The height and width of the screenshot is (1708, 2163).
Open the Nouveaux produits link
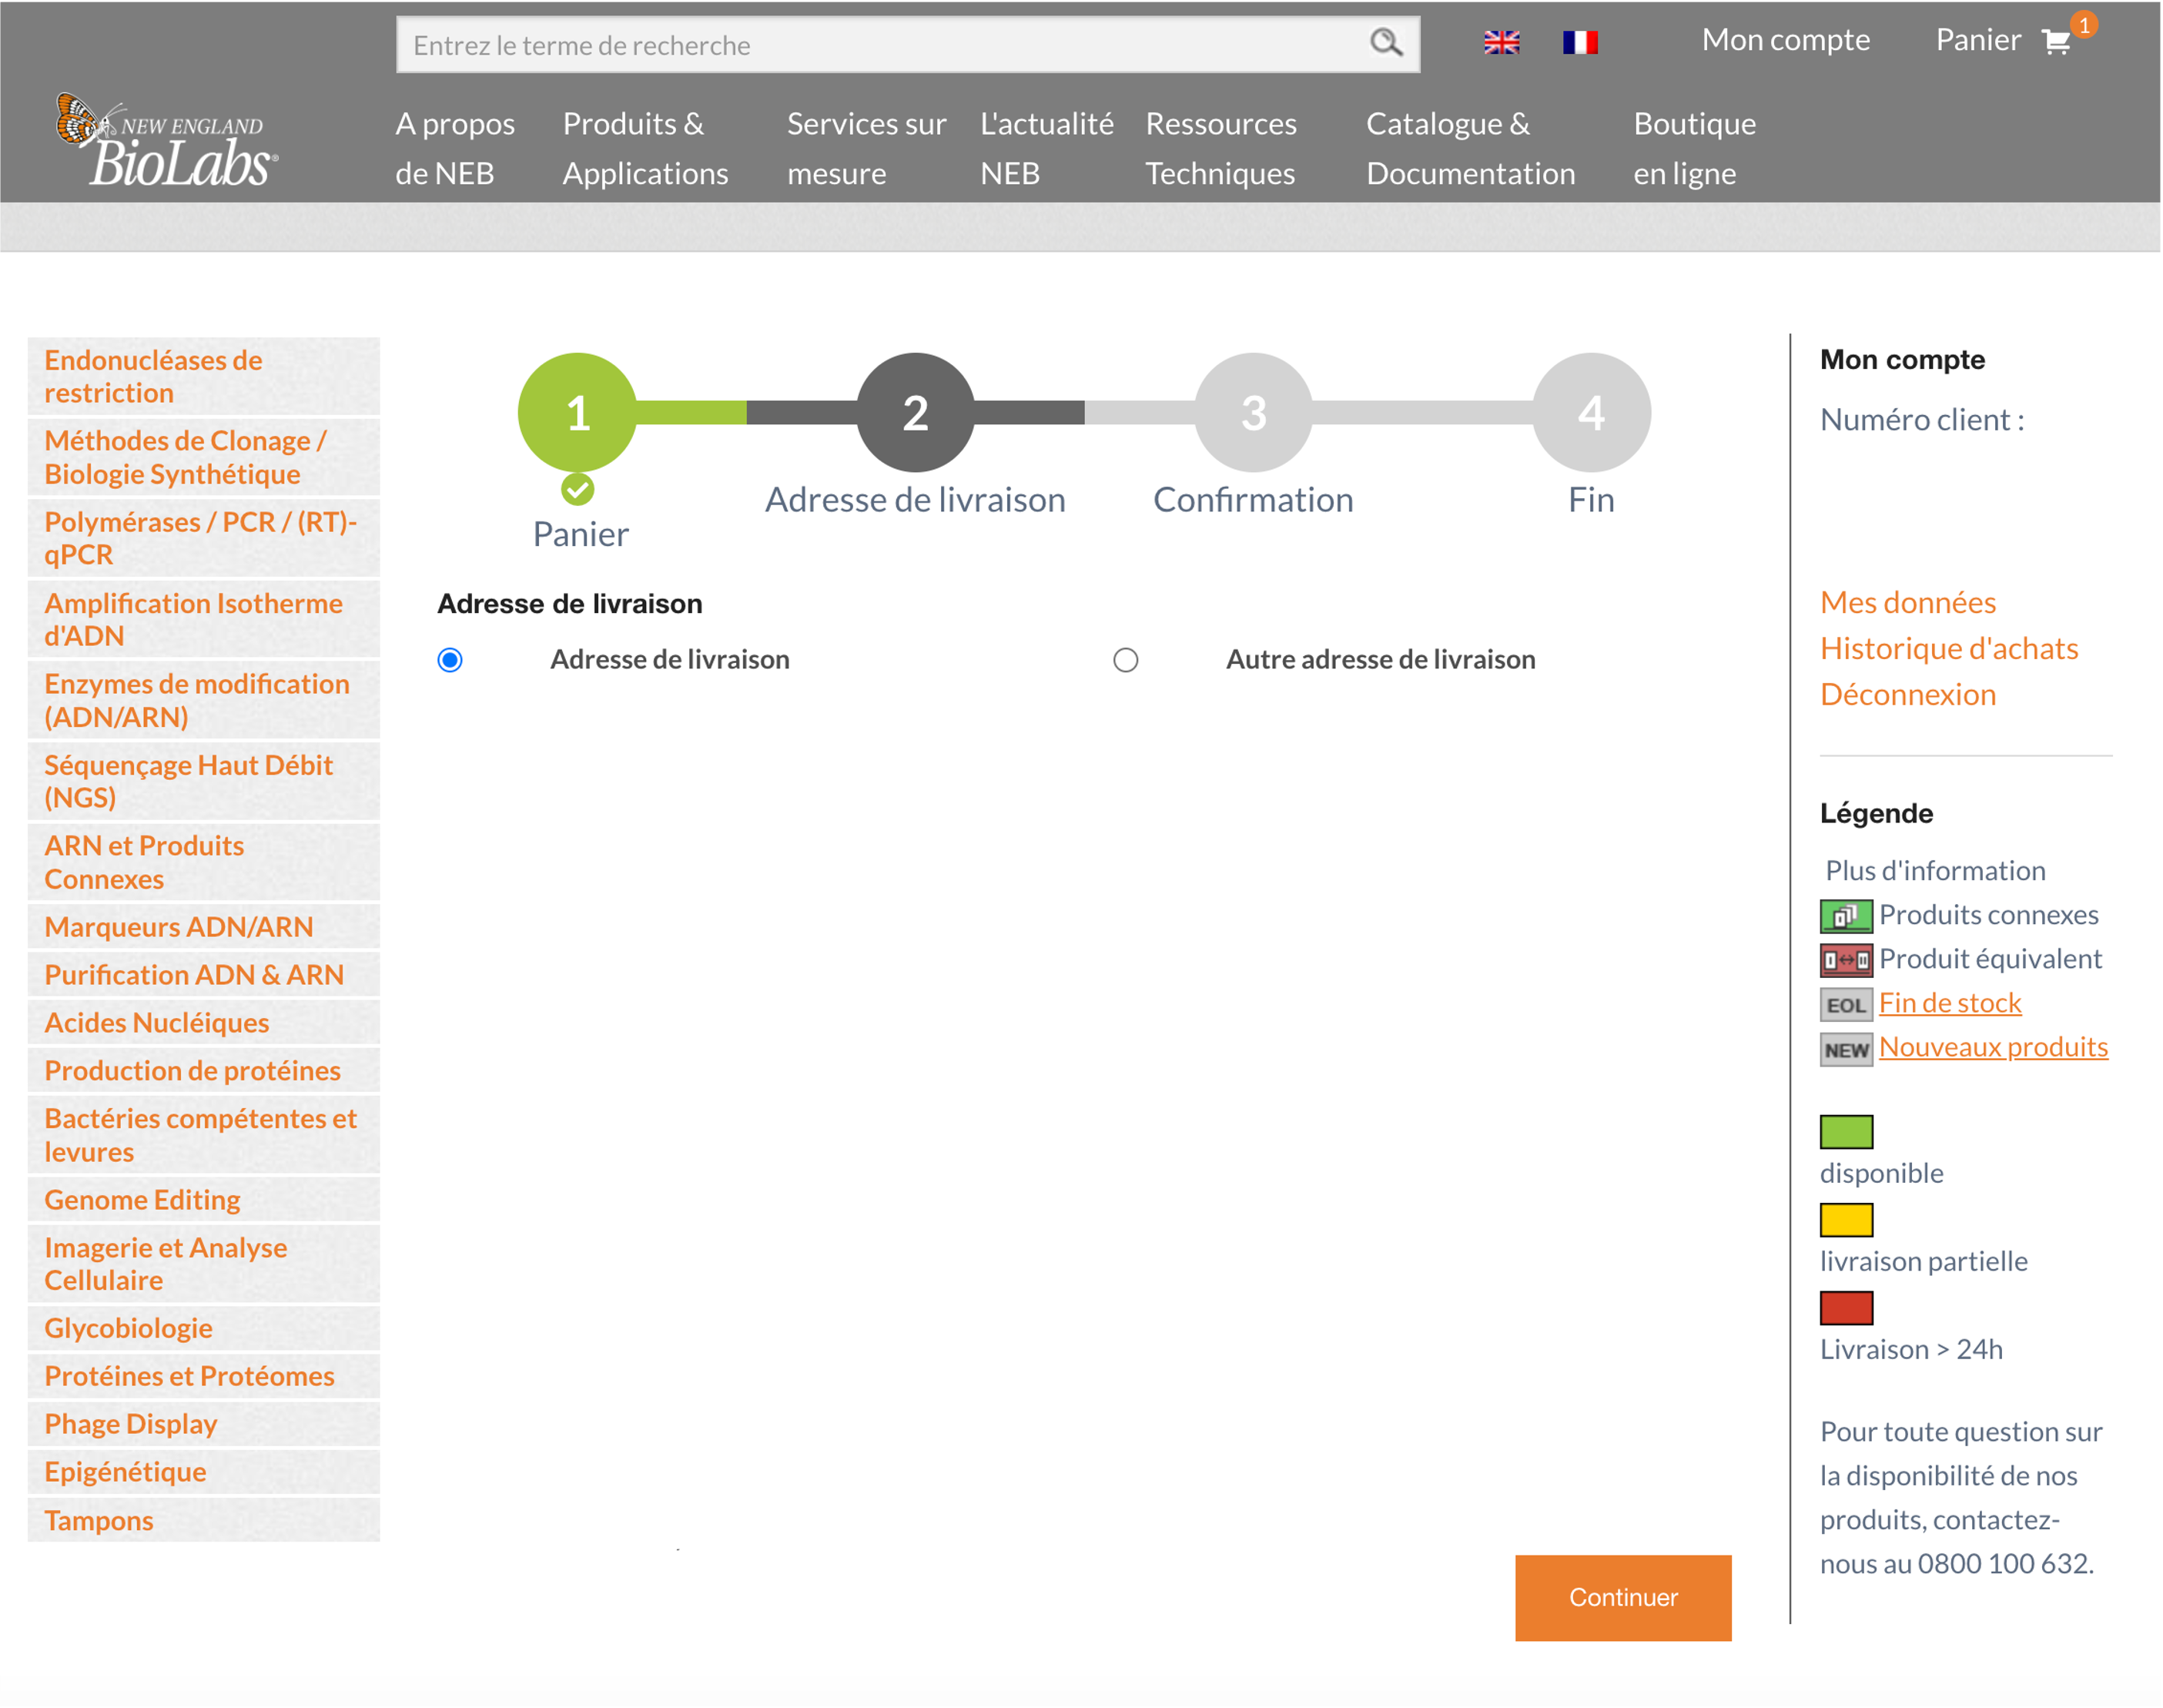1993,1047
